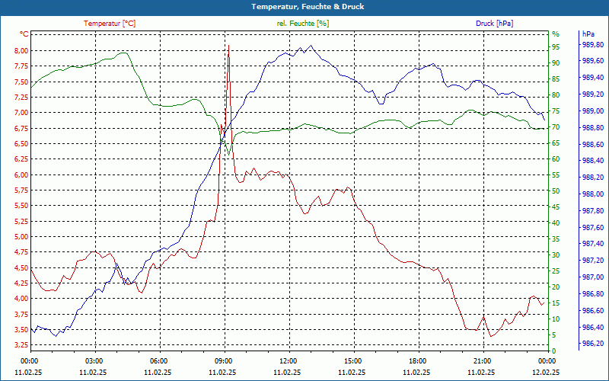
Task: Click the 986,60 pressure axis value
Action: tap(593, 310)
